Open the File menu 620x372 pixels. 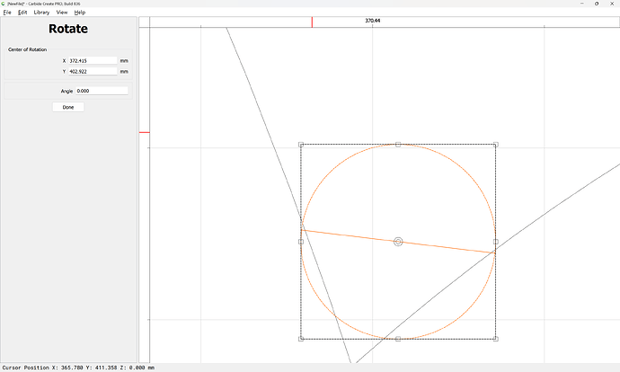pos(7,13)
